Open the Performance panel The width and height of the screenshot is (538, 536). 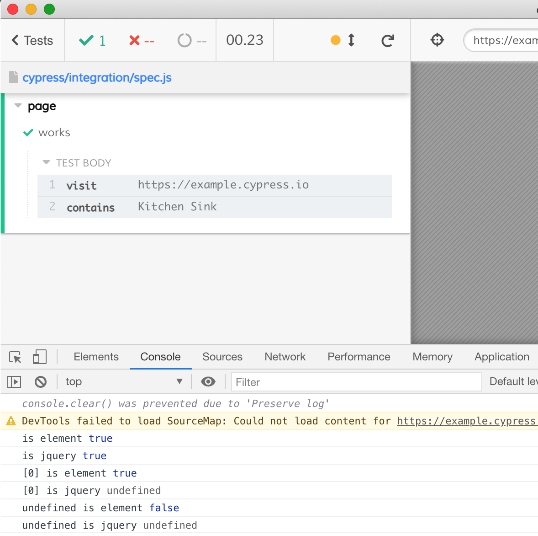point(359,357)
